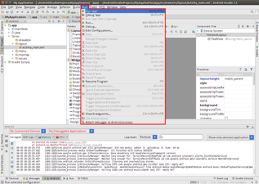The width and height of the screenshot is (259, 184).
Task: Expand the values folder
Action: (13, 58)
